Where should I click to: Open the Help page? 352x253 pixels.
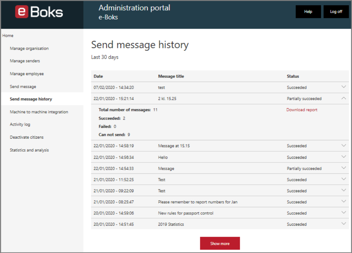tap(308, 12)
